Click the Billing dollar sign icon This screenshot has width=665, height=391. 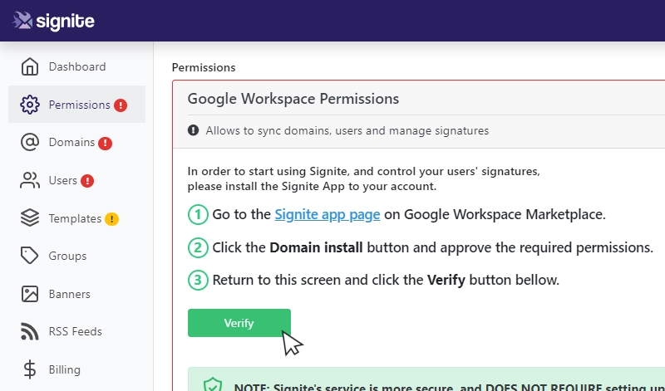point(30,369)
